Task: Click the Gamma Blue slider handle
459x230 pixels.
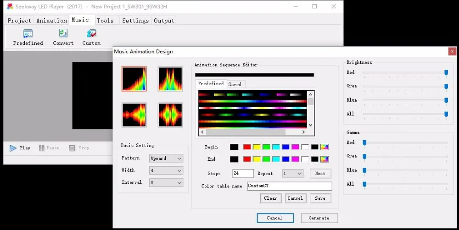Action: pyautogui.click(x=364, y=170)
